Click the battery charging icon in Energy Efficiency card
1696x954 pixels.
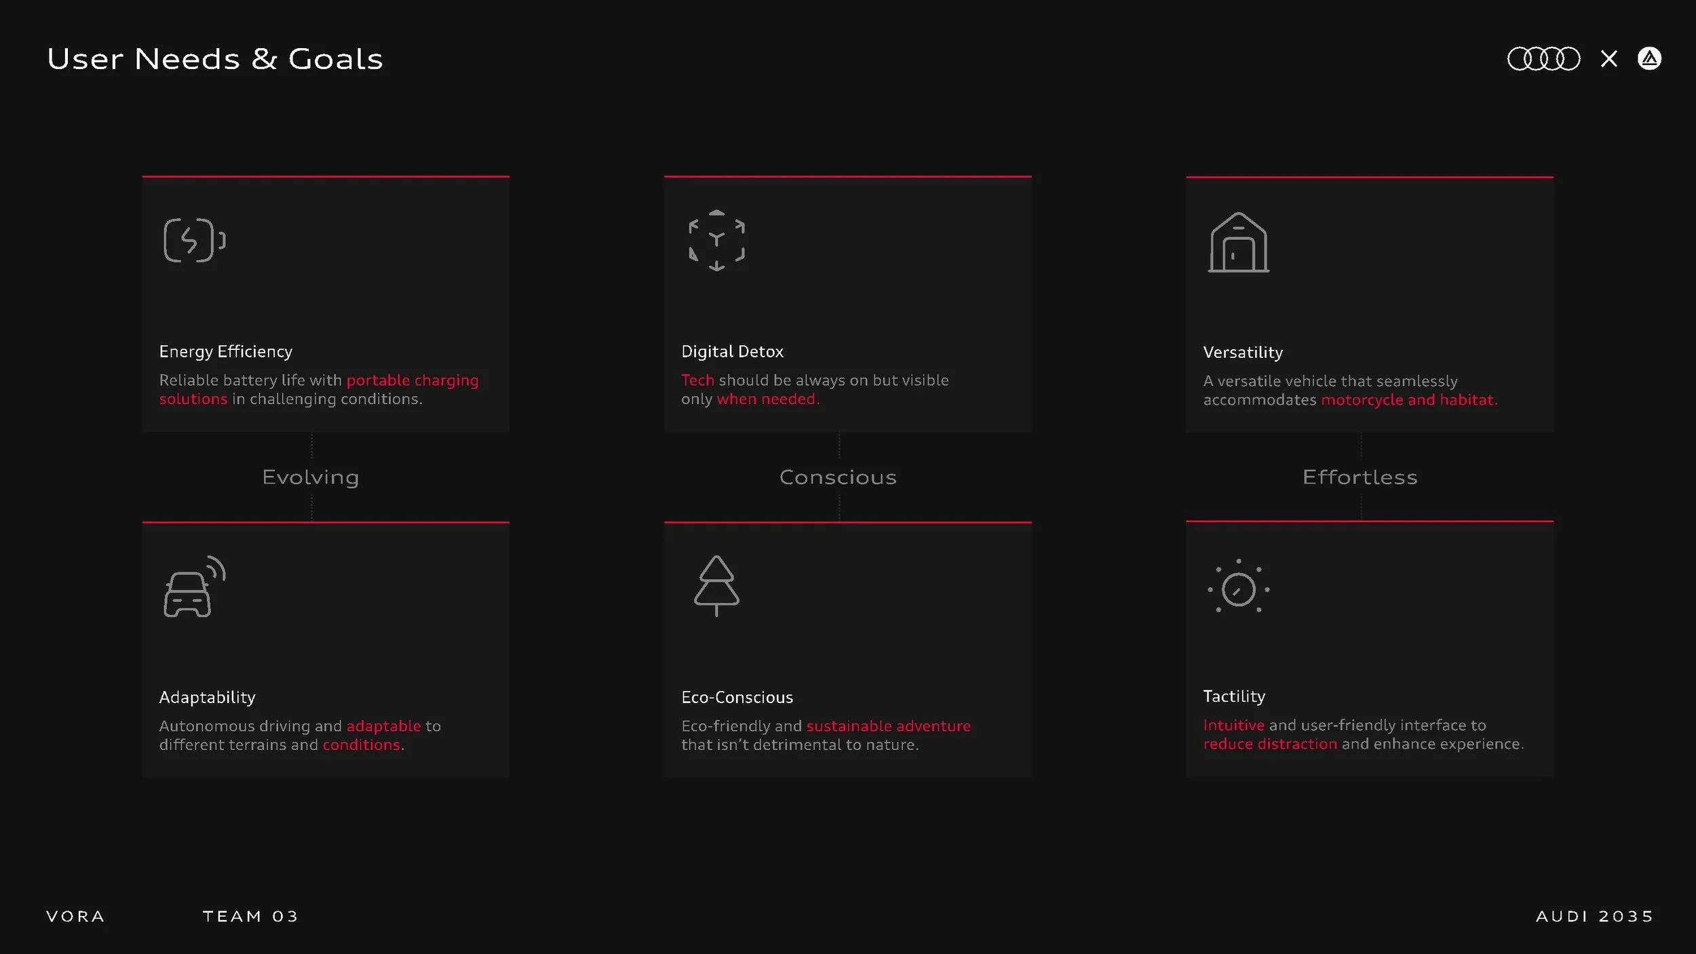[195, 240]
